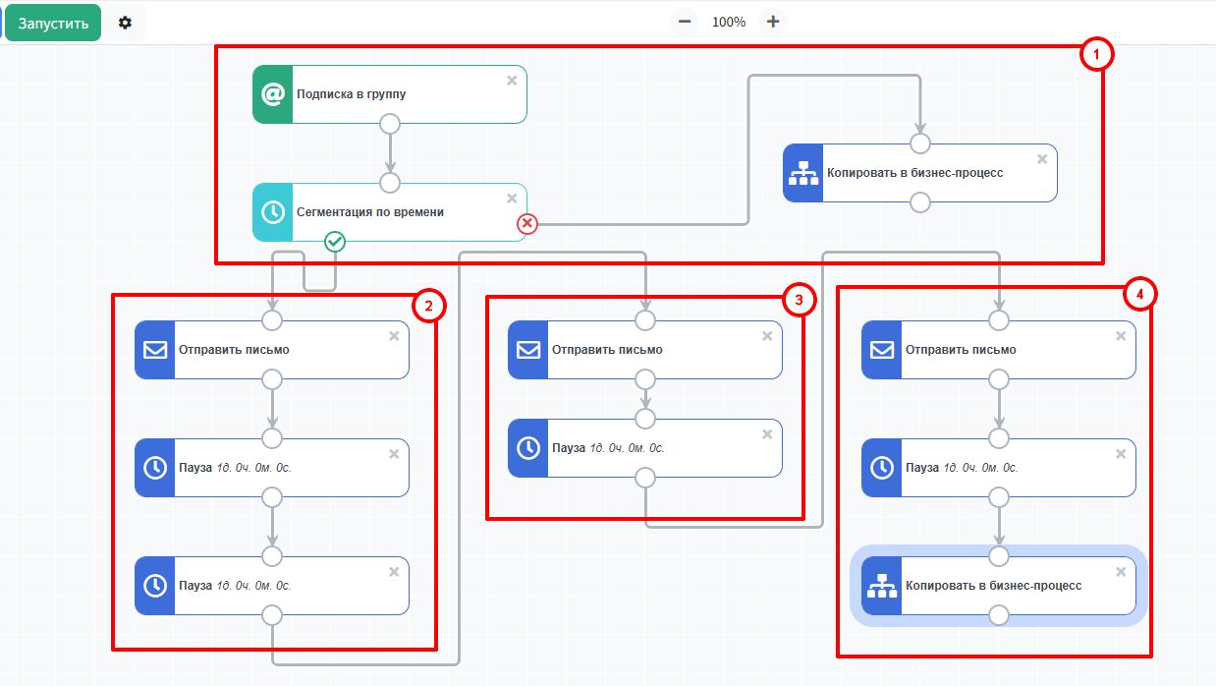
Task: Click the output port under the lowest left-column Пауза
Action: (x=272, y=615)
